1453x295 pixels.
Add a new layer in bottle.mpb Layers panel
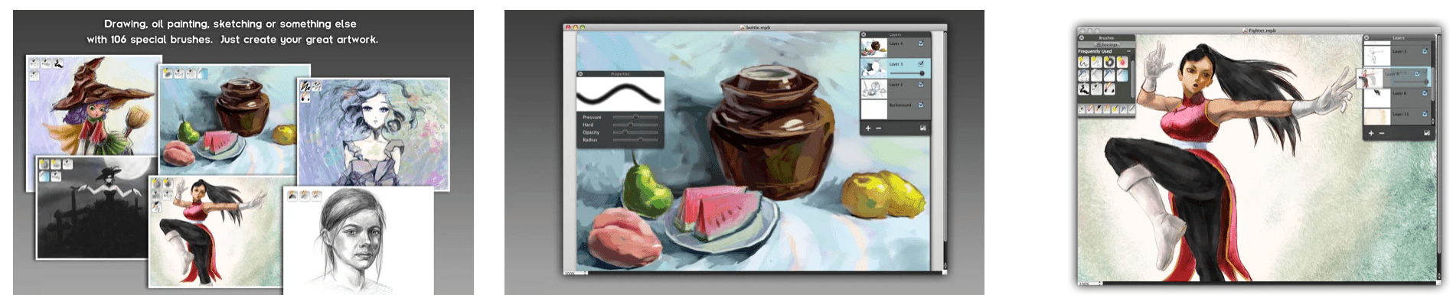pyautogui.click(x=868, y=128)
